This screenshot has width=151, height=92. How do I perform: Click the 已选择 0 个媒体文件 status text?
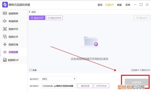(x=140, y=70)
